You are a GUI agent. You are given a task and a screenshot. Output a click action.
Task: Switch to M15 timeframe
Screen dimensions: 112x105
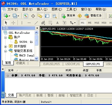97,23
